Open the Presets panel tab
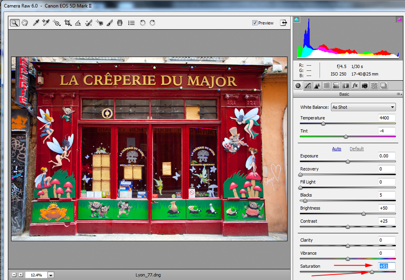405x280 pixels. (x=374, y=86)
